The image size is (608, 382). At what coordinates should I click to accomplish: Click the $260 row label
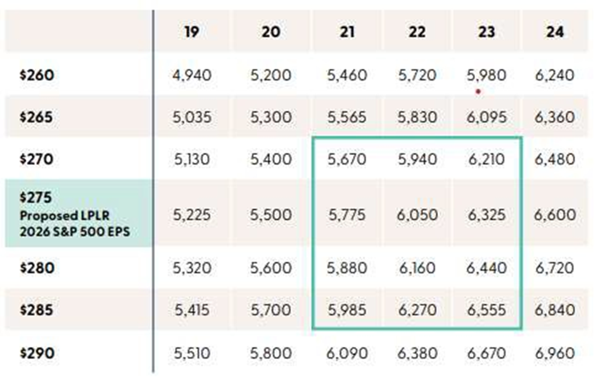[x=37, y=75]
